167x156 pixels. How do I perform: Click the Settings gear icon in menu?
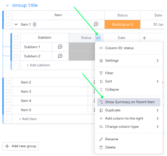pyautogui.click(x=101, y=61)
